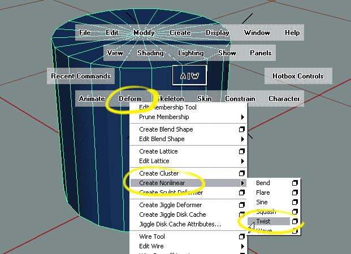Open the Create Lattice option box
The width and height of the screenshot is (351, 254).
click(242, 151)
